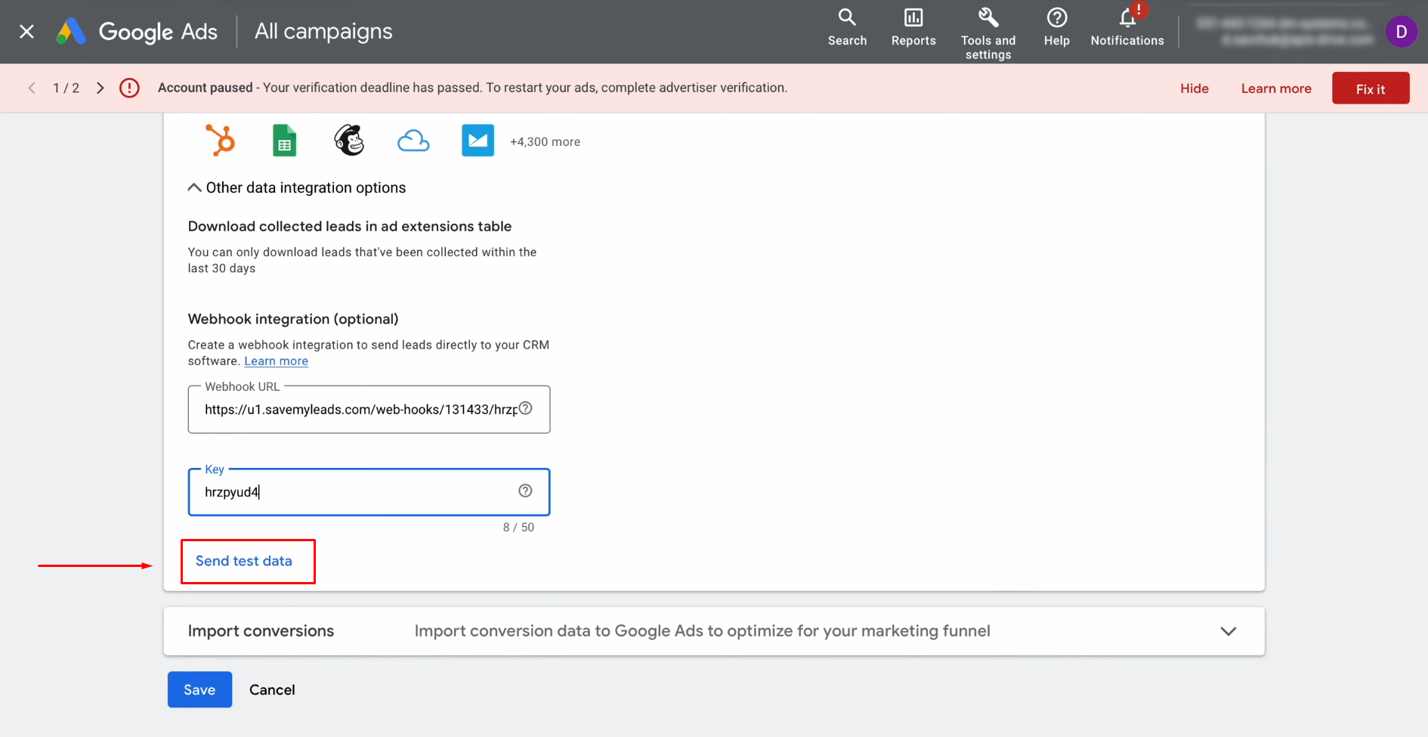Select the Mailchimp integration icon
The image size is (1428, 737).
(x=349, y=141)
